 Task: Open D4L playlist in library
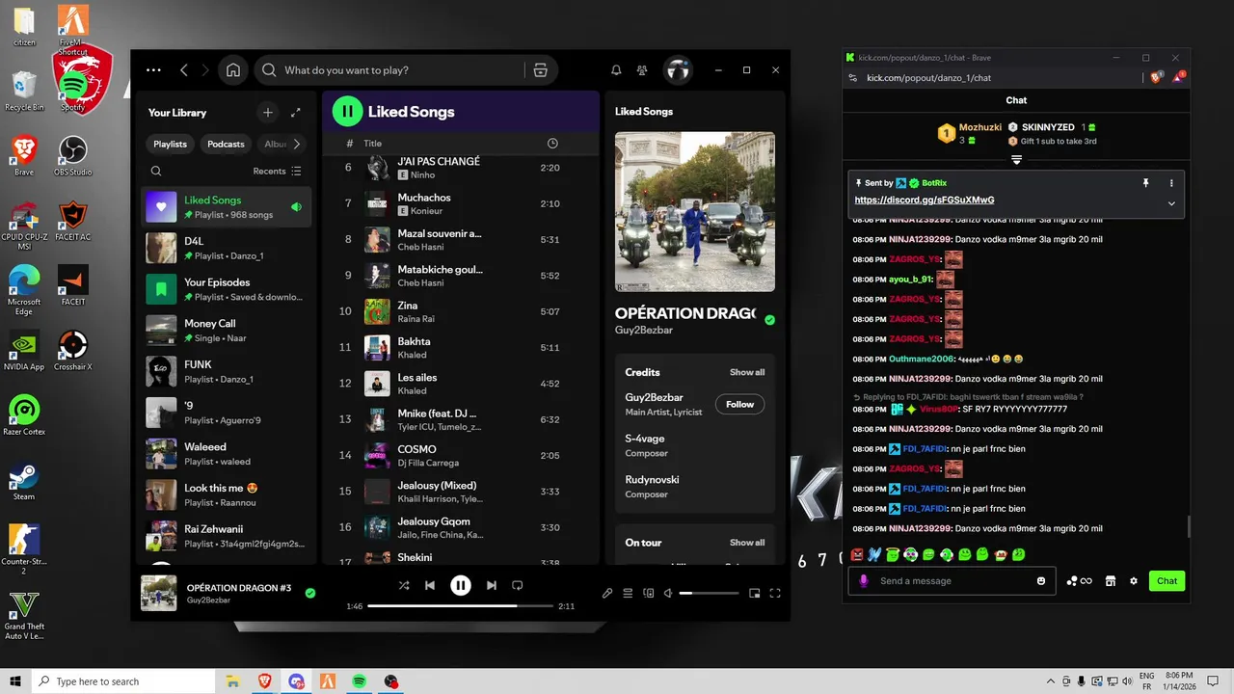coord(227,249)
